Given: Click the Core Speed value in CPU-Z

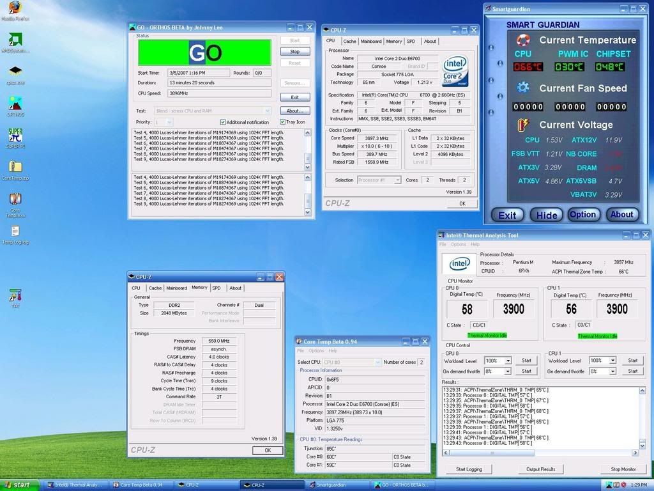Looking at the screenshot, I should [377, 138].
